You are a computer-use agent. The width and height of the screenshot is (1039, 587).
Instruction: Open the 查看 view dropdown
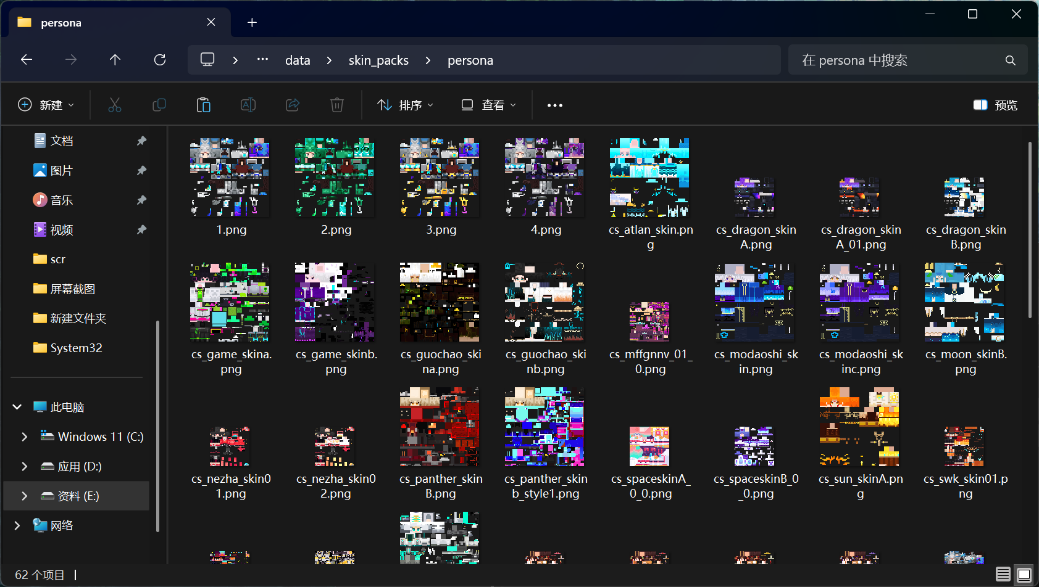click(x=488, y=105)
